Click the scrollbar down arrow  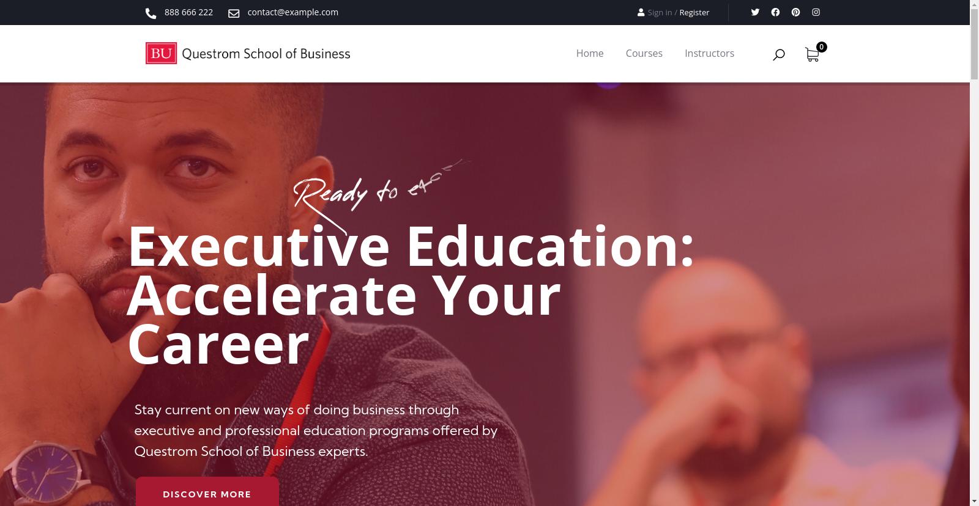click(974, 501)
